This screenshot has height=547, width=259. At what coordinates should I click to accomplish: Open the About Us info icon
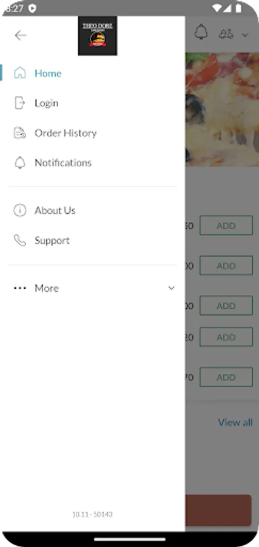tap(20, 210)
